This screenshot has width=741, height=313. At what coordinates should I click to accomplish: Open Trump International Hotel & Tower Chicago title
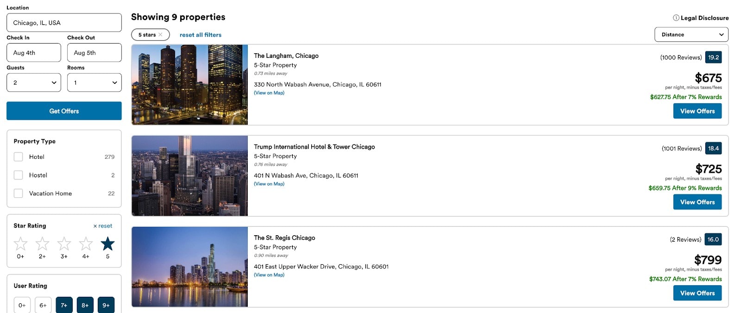(x=314, y=147)
